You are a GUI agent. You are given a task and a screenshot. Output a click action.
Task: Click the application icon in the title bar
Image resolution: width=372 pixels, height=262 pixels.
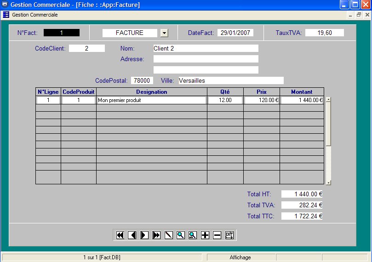tap(5, 5)
